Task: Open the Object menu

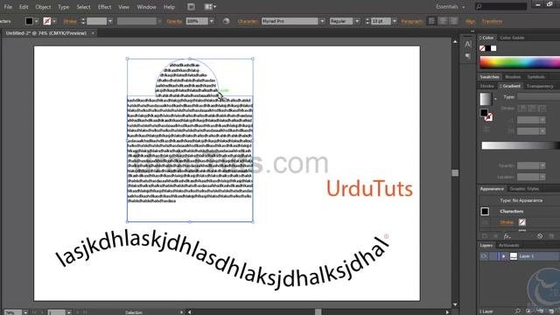Action: coord(43,7)
